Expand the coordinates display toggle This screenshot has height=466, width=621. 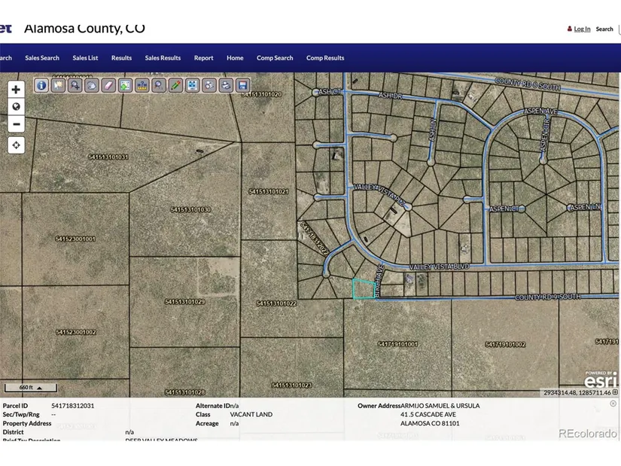(615, 392)
